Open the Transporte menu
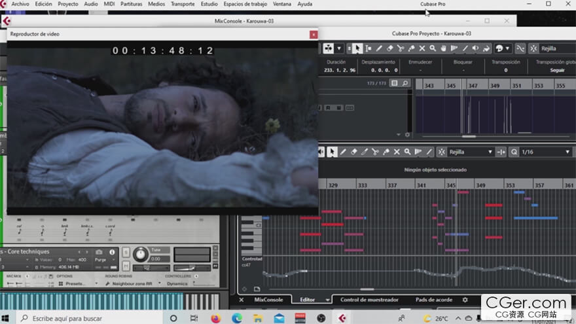This screenshot has height=324, width=576. coord(182,4)
